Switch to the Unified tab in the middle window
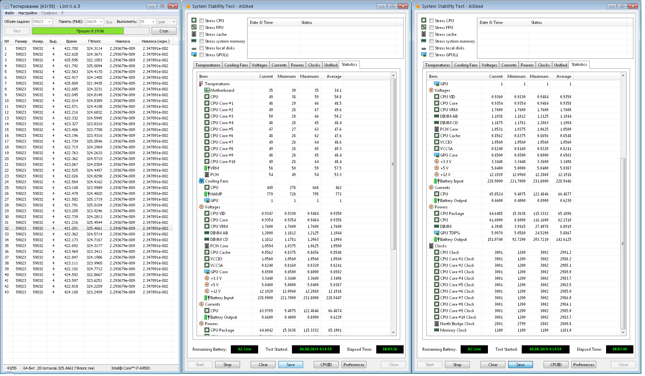The height and width of the screenshot is (376, 645). click(x=331, y=65)
